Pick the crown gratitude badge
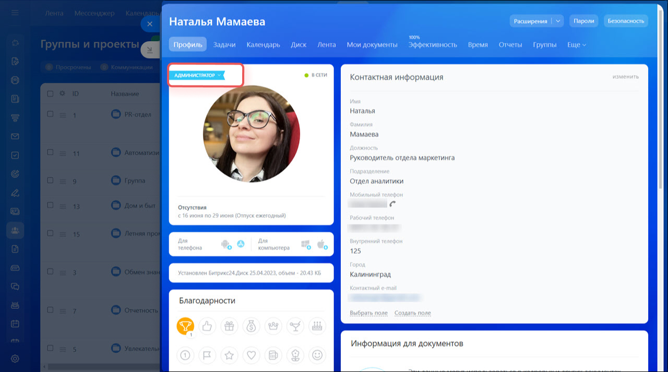Screen dimensions: 668x372 [x=273, y=326]
